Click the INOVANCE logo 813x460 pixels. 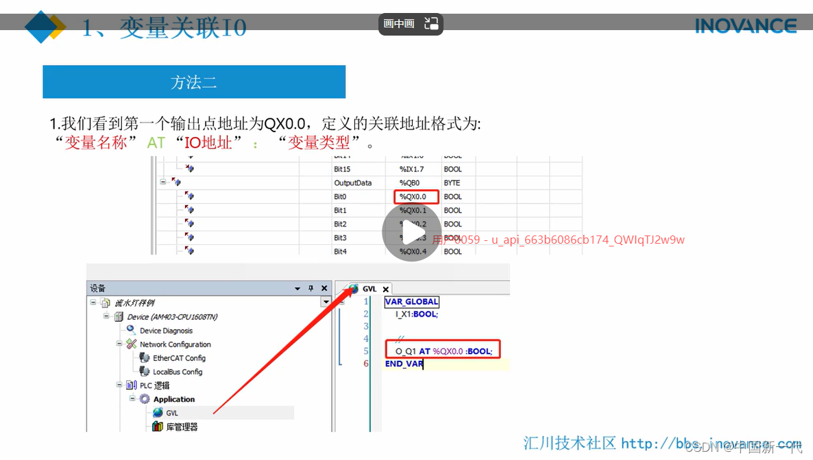746,26
